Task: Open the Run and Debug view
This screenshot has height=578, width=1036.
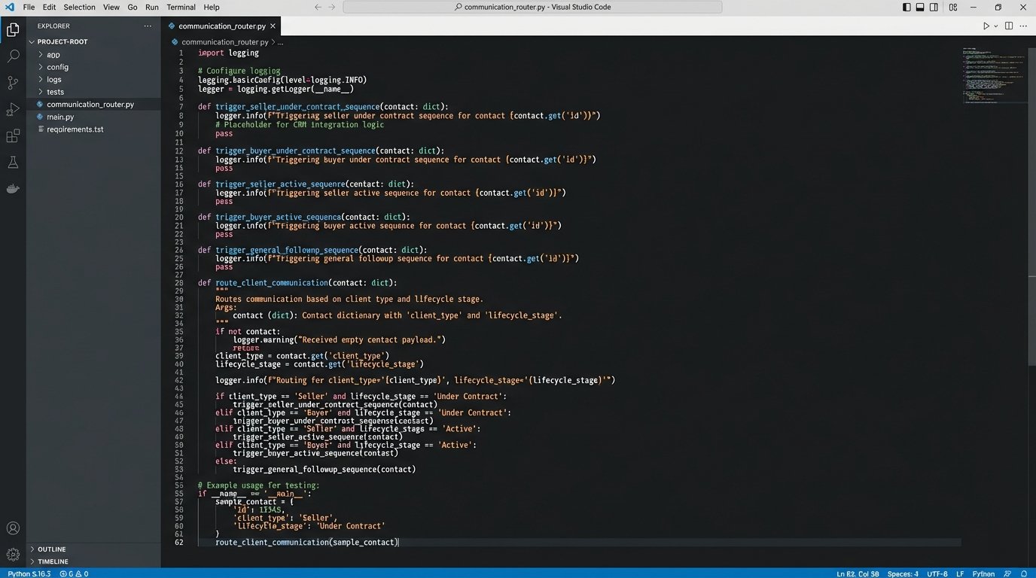Action: [x=13, y=110]
